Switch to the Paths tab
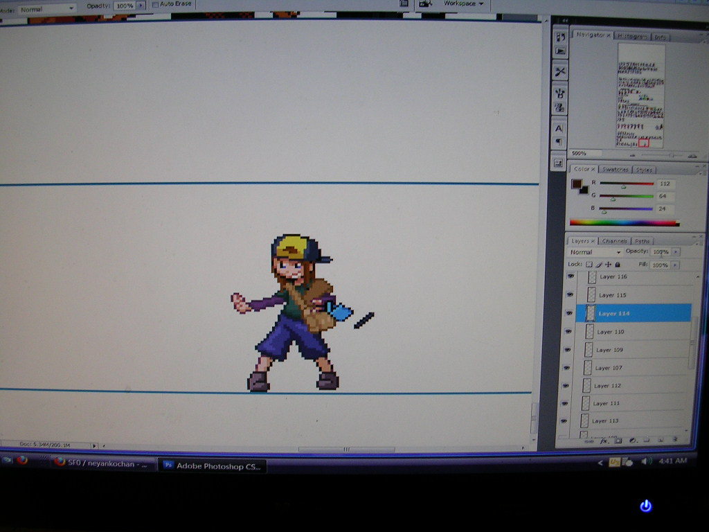This screenshot has height=532, width=709. click(x=642, y=241)
